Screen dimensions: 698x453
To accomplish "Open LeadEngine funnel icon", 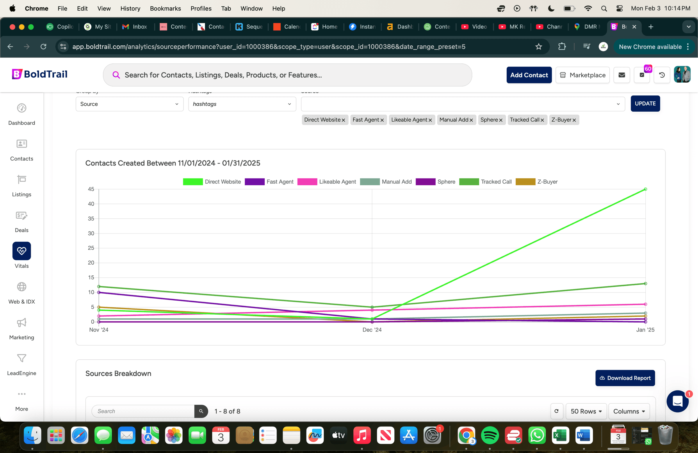I will 22,358.
